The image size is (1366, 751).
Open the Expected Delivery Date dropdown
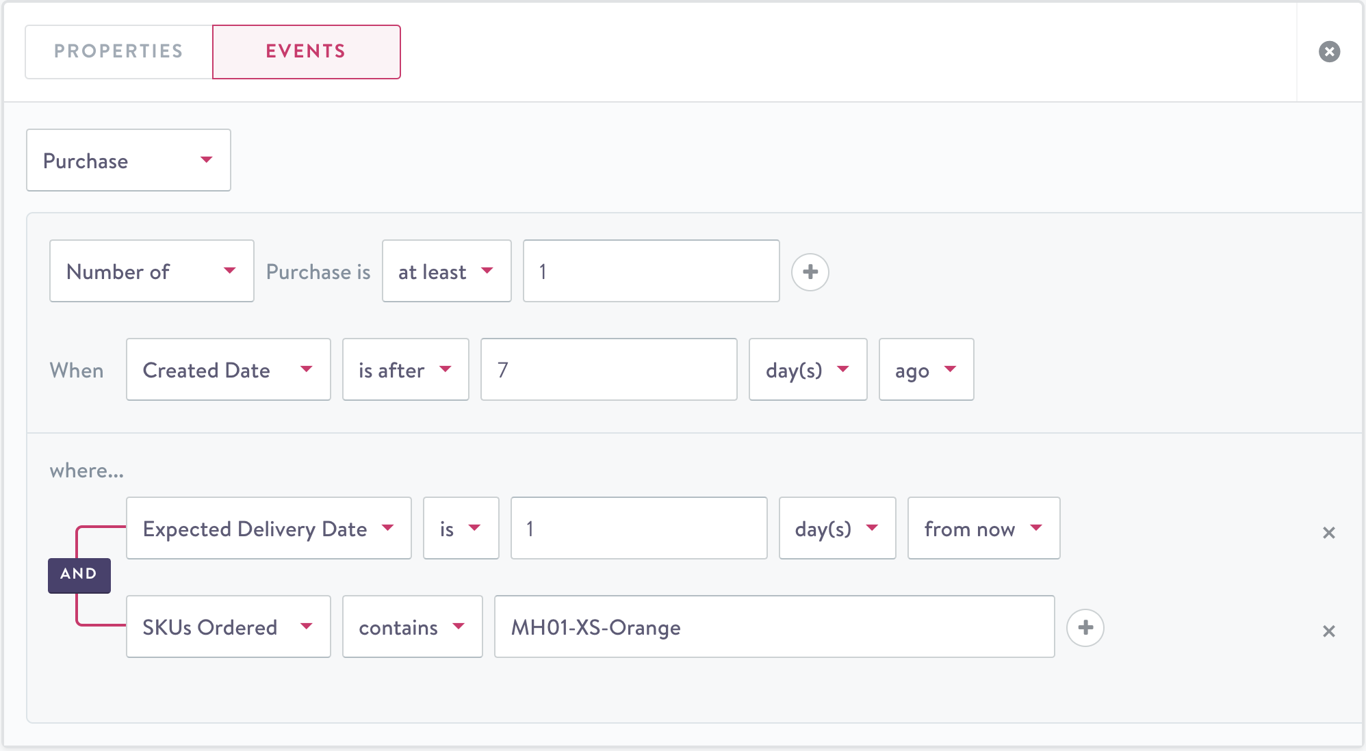point(268,529)
